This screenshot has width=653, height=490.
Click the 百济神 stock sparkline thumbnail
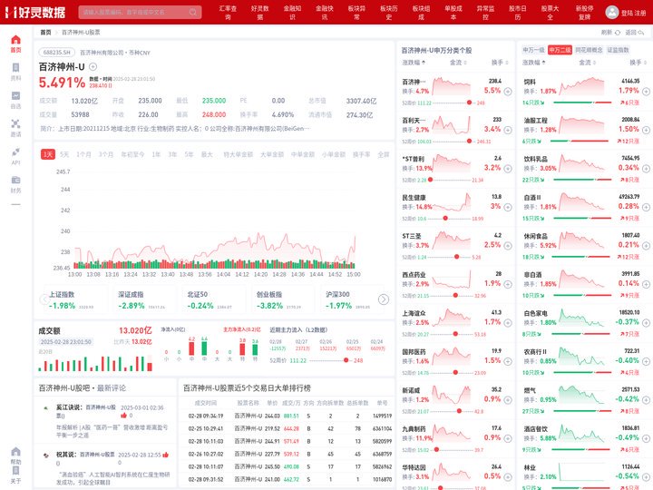pyautogui.click(x=452, y=86)
